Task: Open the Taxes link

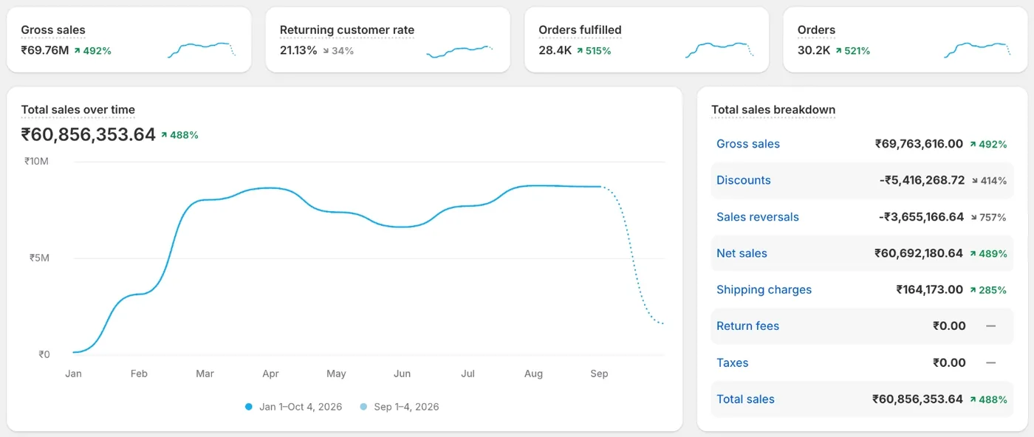Action: (733, 362)
